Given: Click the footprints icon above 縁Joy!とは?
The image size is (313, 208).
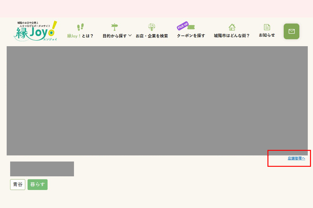Looking at the screenshot, I should (x=80, y=26).
